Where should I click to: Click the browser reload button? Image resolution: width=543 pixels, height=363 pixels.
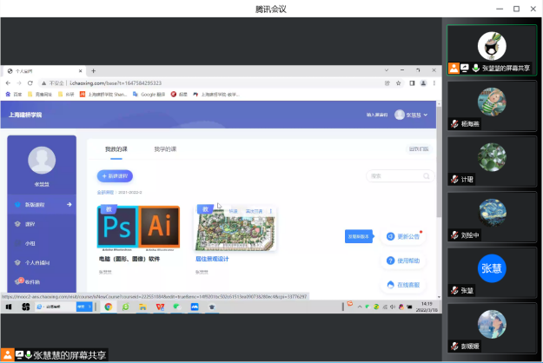point(30,82)
